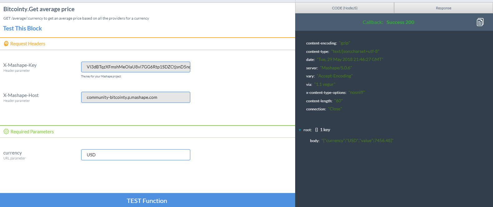Copy the response using the clipboard icon
The image size is (493, 207).
click(x=480, y=22)
